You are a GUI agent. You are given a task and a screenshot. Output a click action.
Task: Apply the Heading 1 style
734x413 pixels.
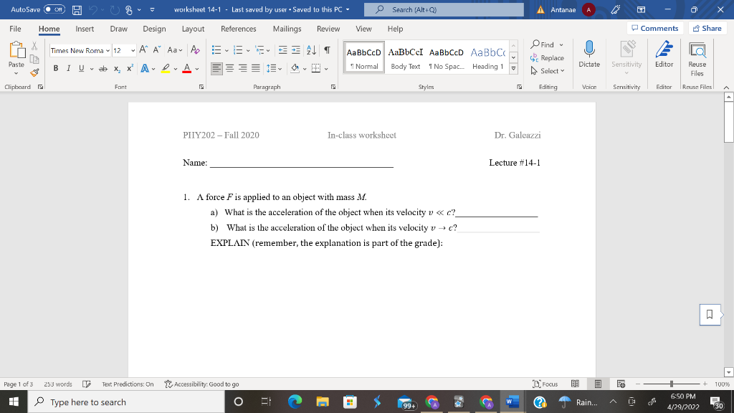tap(487, 57)
